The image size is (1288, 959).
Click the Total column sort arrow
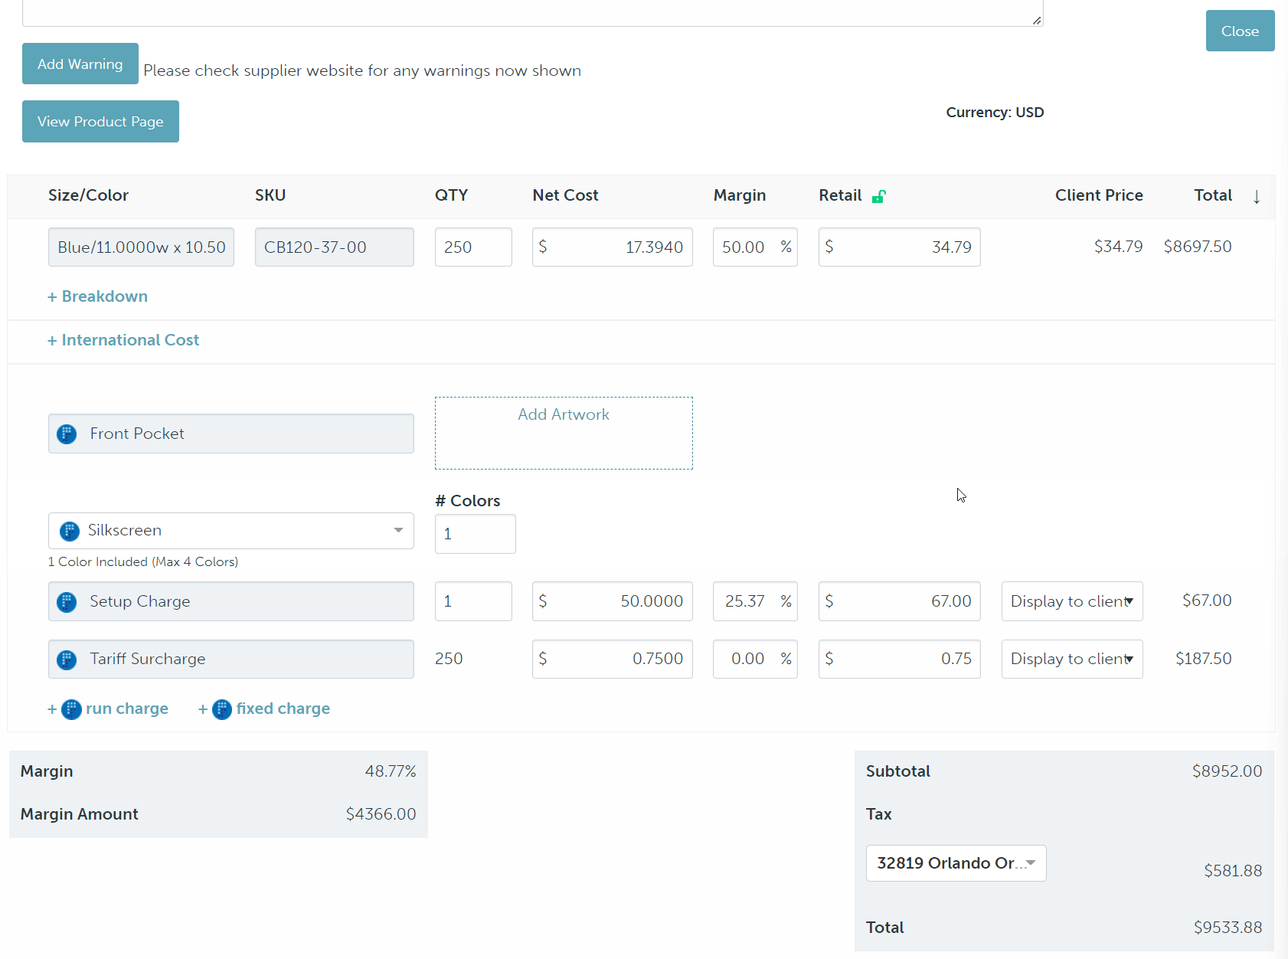(x=1256, y=196)
